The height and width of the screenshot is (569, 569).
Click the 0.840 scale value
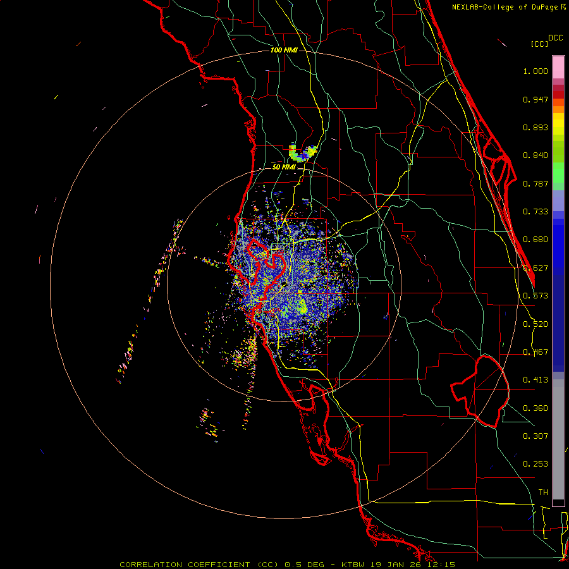pyautogui.click(x=535, y=156)
